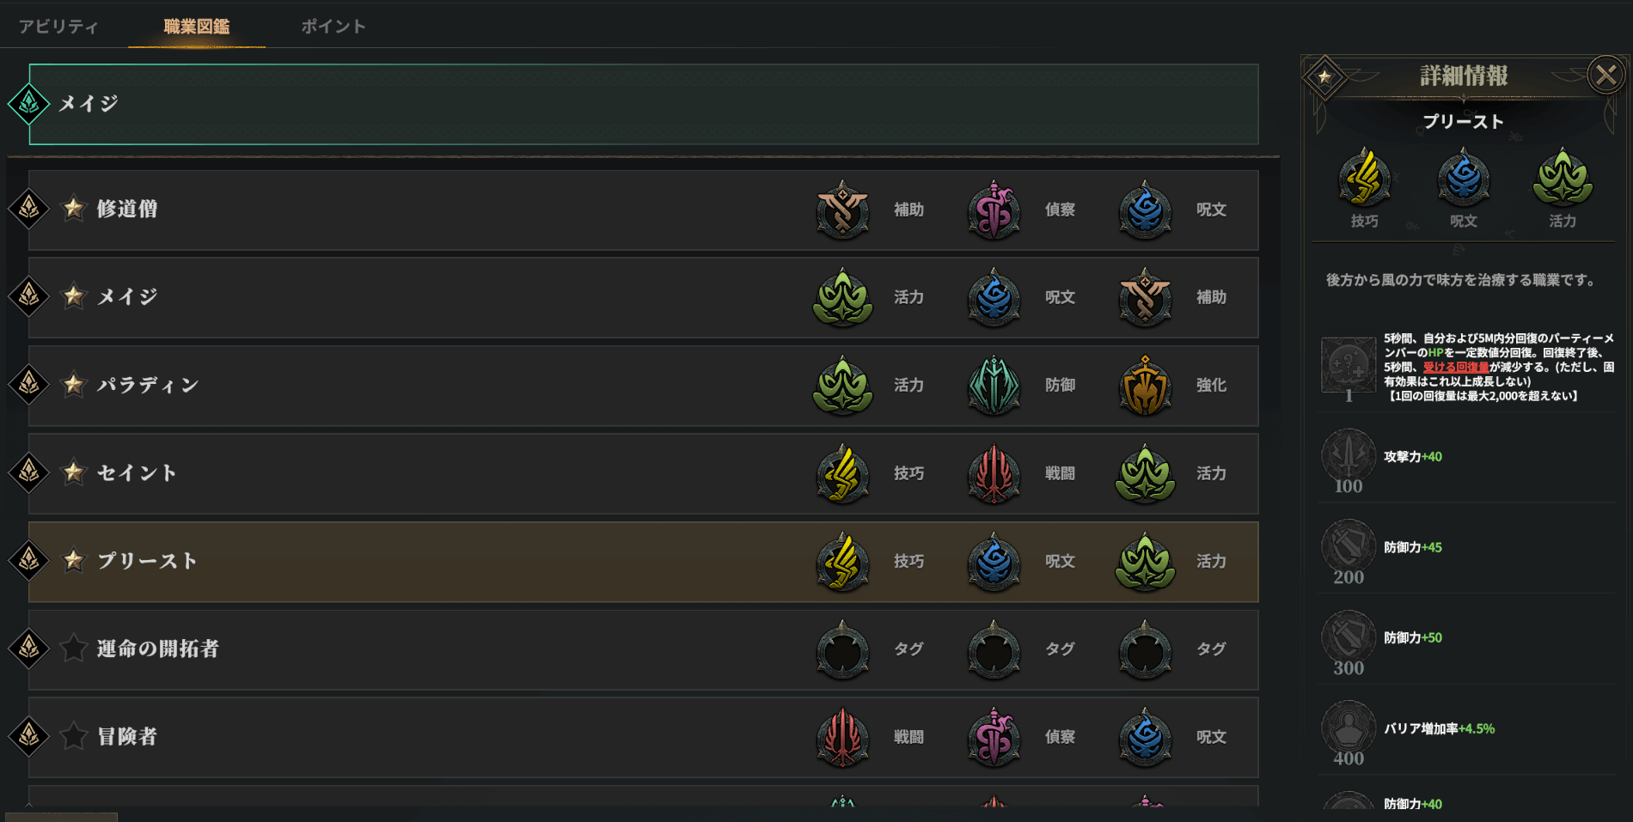Click the 補助 icon in the 修道僧 row

(x=842, y=210)
